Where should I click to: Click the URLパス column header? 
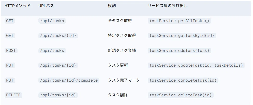(46, 6)
